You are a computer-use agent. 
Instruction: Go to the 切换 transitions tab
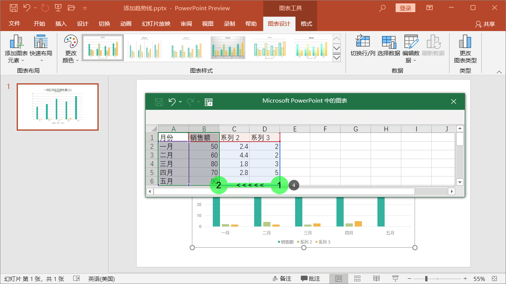[x=104, y=24]
